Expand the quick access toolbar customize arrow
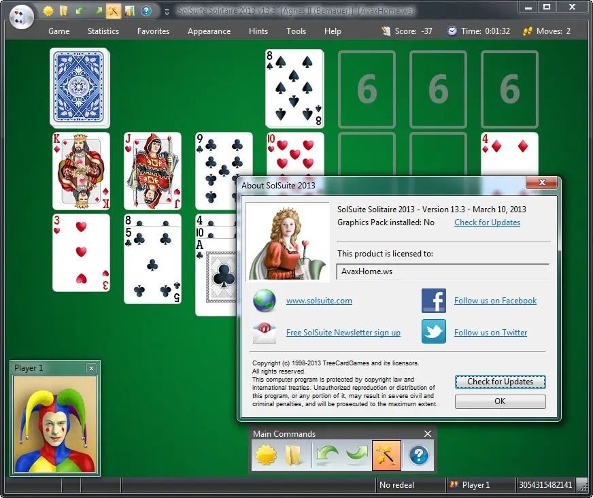The width and height of the screenshot is (593, 498). click(x=167, y=12)
